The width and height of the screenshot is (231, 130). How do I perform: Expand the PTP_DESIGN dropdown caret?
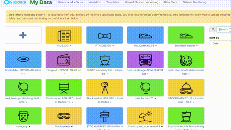[113, 46]
